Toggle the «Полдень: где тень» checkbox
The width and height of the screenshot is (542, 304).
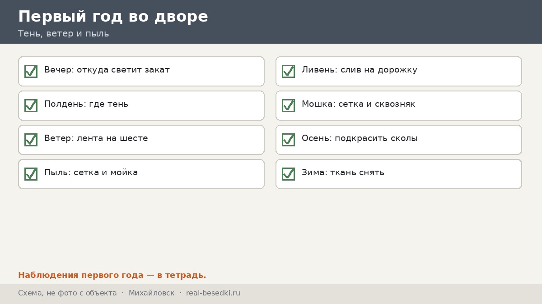coord(31,105)
